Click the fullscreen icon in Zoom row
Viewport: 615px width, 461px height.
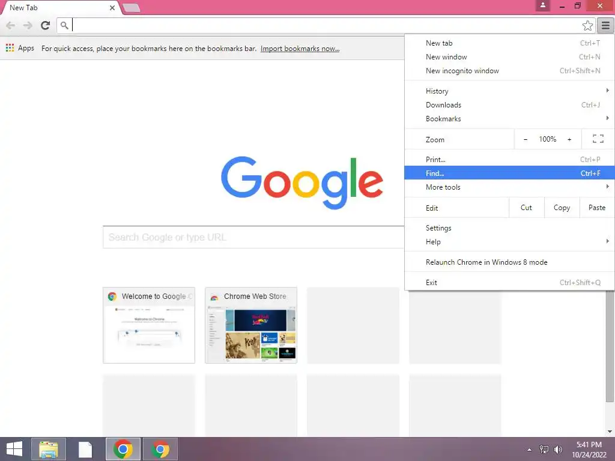tap(598, 139)
